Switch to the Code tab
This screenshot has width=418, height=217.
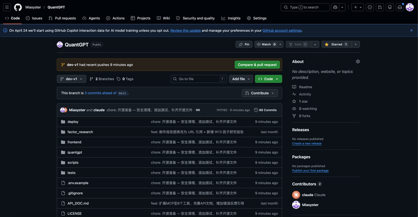pyautogui.click(x=12, y=18)
